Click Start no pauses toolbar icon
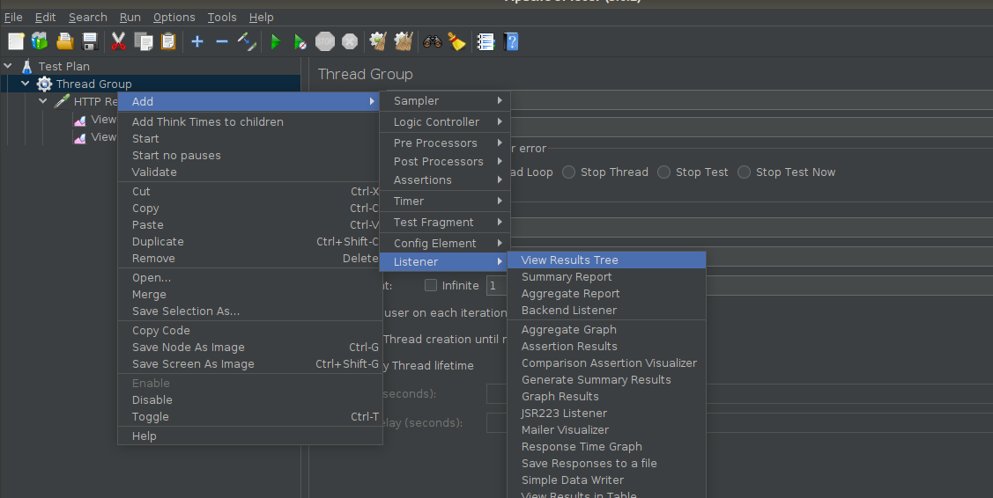 (300, 41)
